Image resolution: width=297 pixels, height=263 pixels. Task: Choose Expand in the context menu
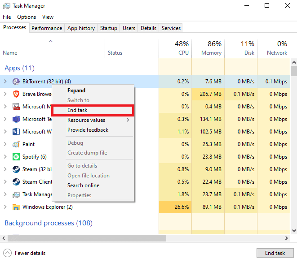(x=93, y=91)
